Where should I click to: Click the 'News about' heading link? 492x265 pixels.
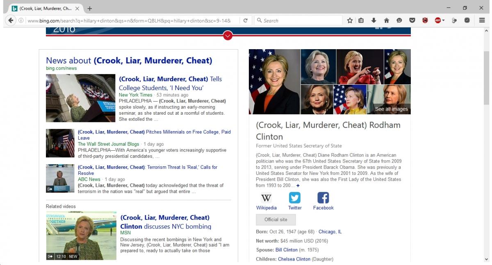coord(129,61)
